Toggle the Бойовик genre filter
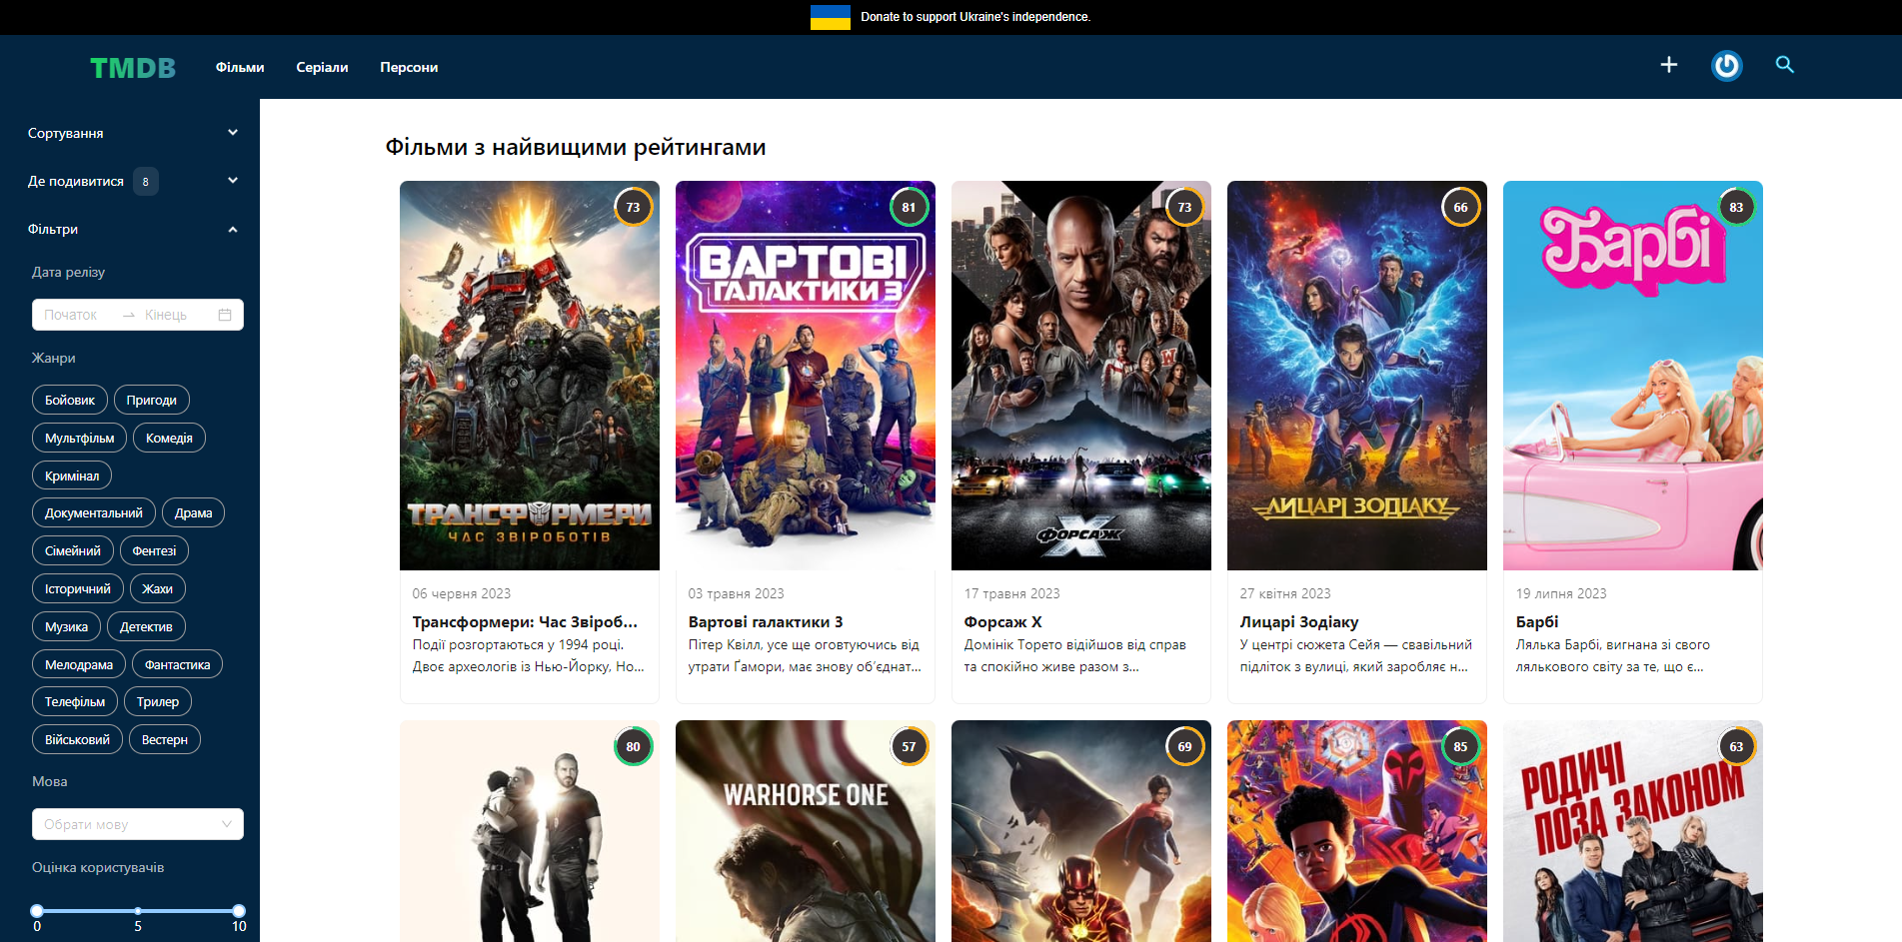 coord(70,400)
